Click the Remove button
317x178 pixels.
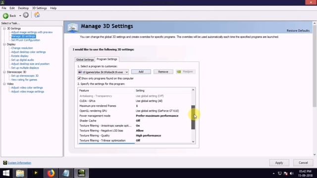point(163,72)
